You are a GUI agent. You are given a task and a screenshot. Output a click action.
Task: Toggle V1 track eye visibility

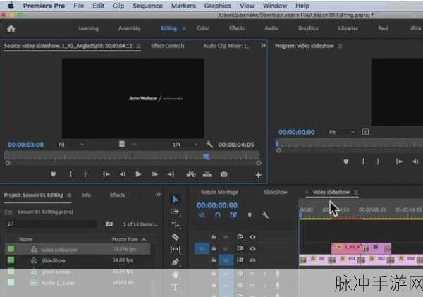point(252,260)
